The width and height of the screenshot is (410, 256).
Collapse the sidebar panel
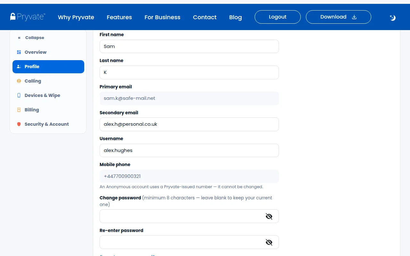pyautogui.click(x=31, y=38)
